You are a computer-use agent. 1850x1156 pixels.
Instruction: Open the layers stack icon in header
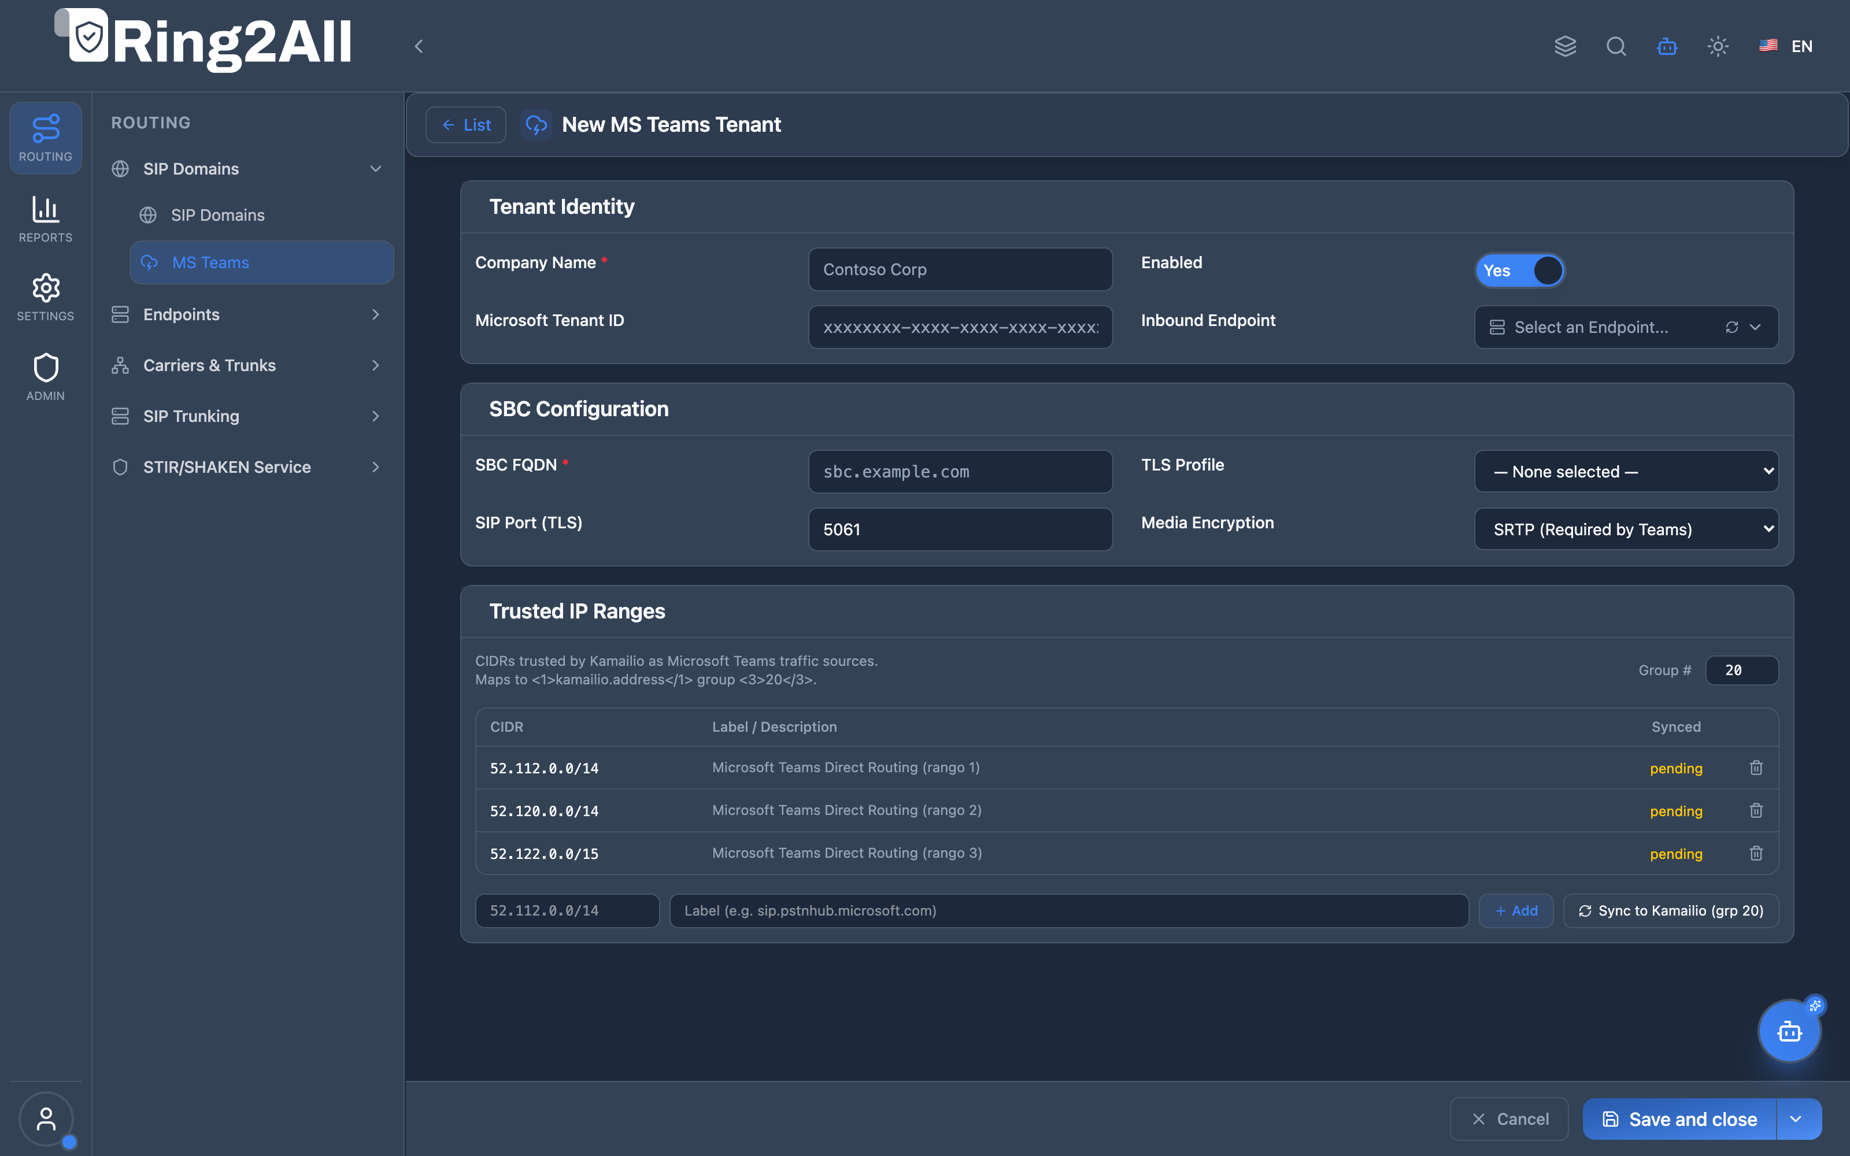1565,47
